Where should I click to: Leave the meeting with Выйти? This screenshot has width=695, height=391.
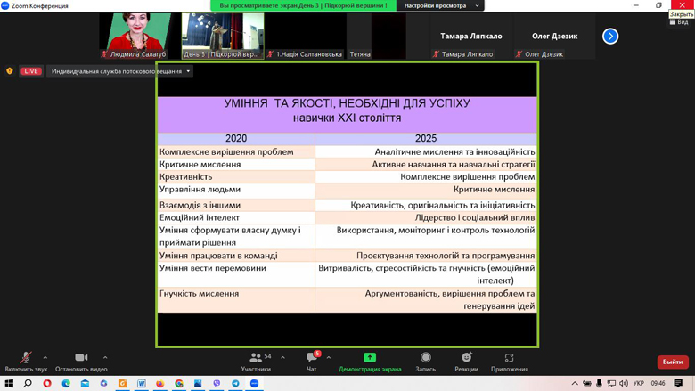[x=673, y=362]
